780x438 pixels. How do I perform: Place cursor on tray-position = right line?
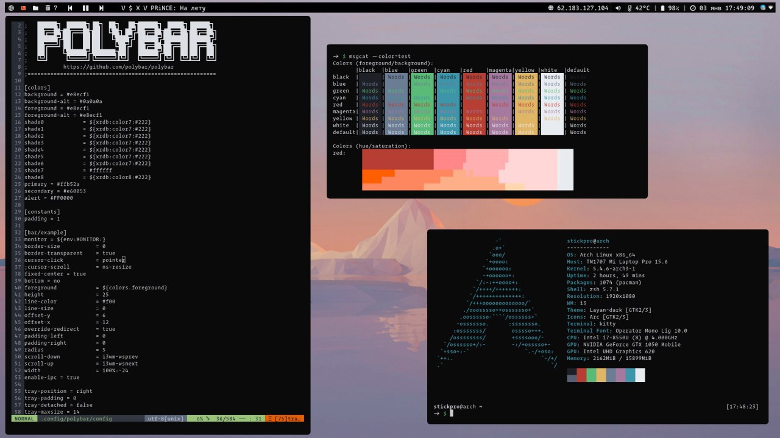(58, 391)
